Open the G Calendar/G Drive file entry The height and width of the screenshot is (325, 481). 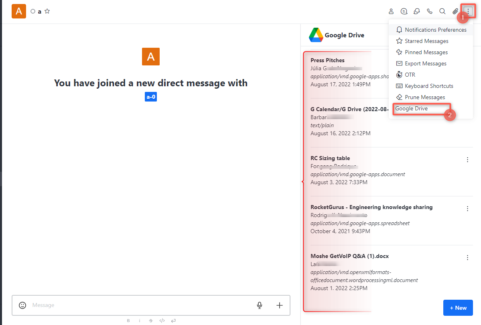click(349, 109)
